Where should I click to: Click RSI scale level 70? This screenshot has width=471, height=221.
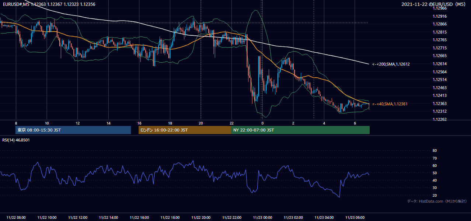click(x=435, y=158)
